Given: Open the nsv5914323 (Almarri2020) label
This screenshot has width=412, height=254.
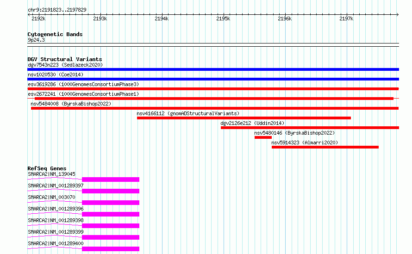Looking at the screenshot, I should point(305,142).
